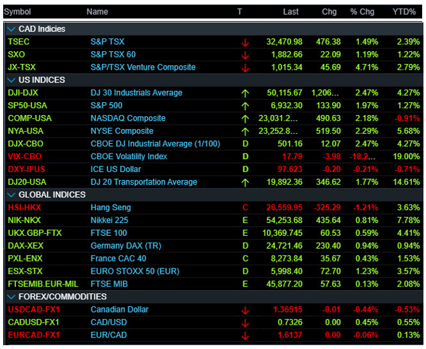
Task: Click the green up arrow for DJI-DJX
Action: click(245, 93)
